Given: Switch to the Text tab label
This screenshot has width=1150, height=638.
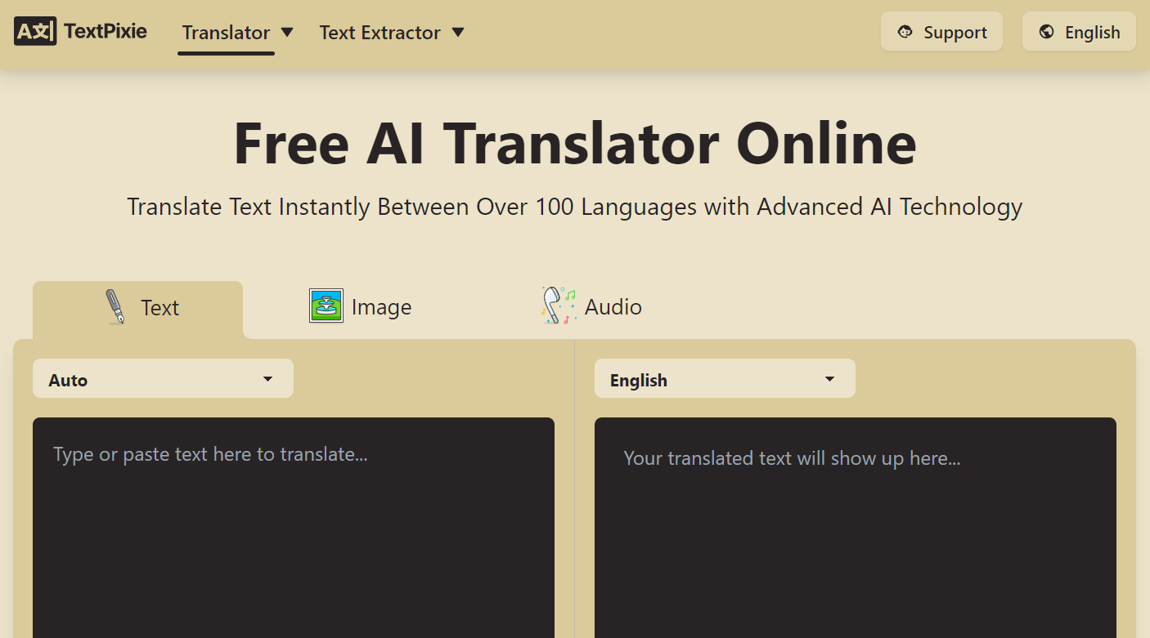Looking at the screenshot, I should (159, 308).
